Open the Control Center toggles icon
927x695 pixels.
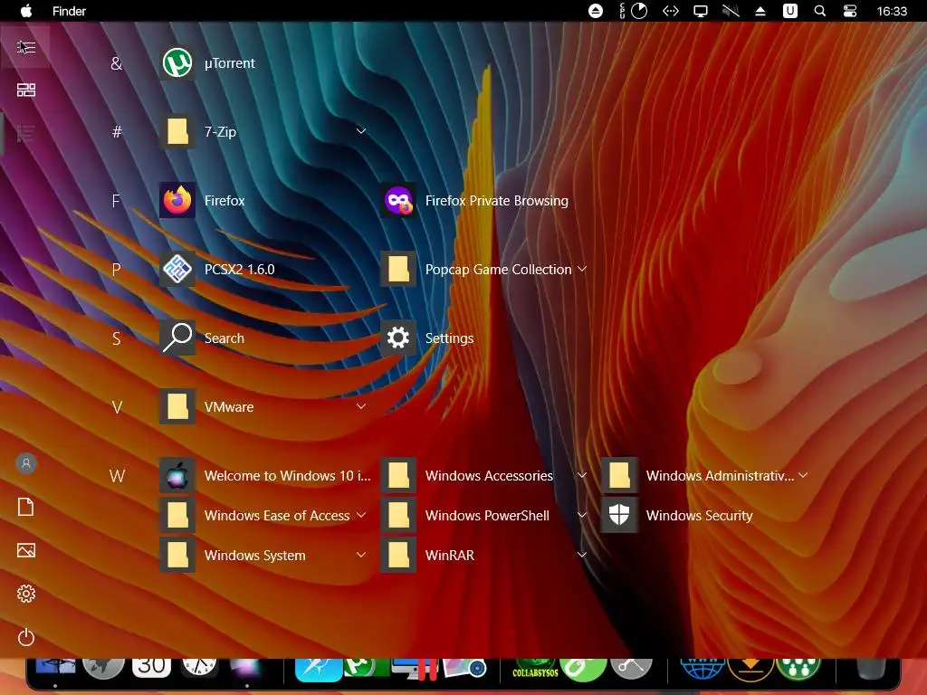pyautogui.click(x=849, y=11)
